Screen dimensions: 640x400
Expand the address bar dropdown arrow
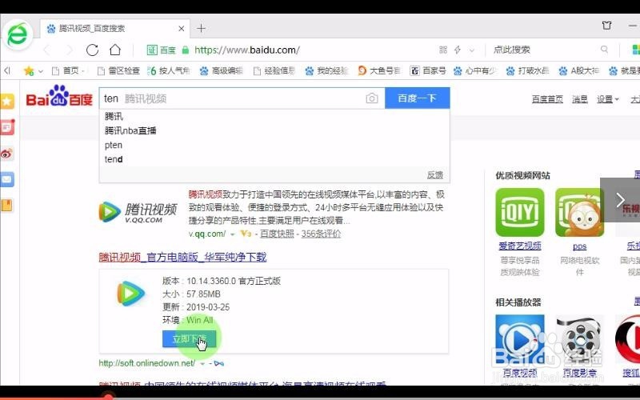(x=472, y=50)
